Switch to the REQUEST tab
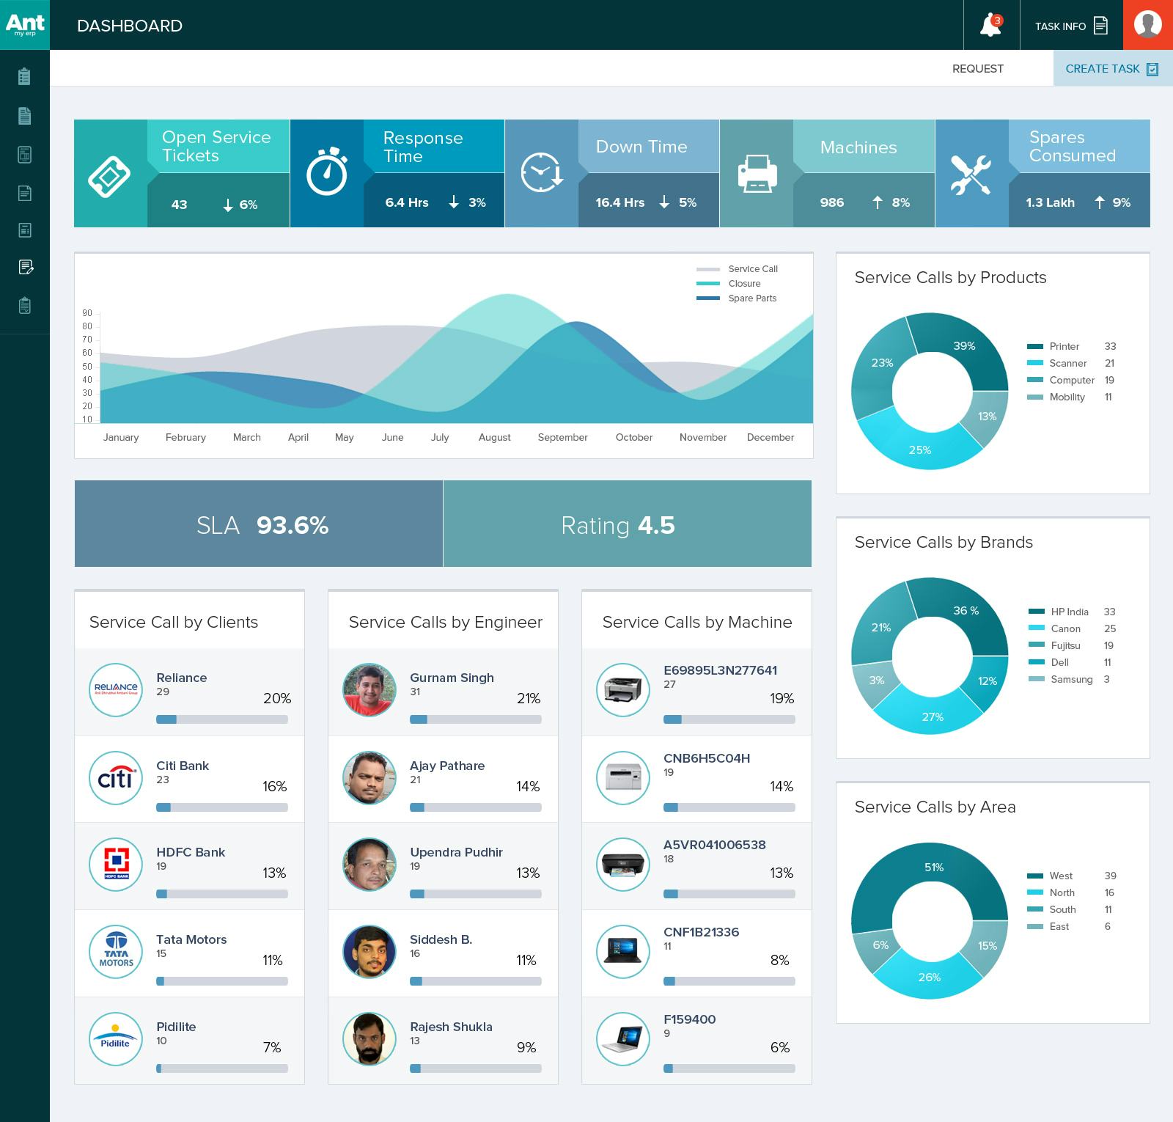1173x1122 pixels. [x=978, y=68]
